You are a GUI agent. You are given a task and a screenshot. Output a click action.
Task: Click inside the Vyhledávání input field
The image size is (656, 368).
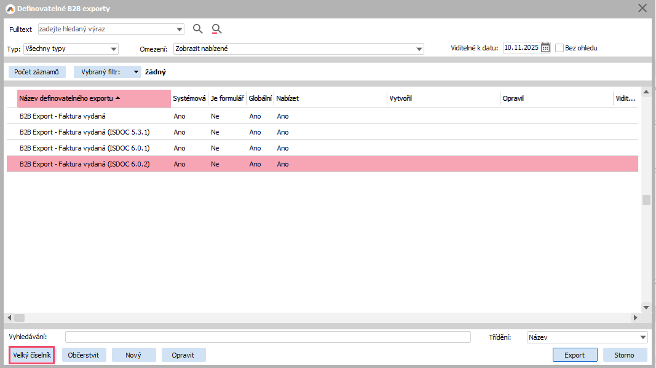tap(268, 337)
